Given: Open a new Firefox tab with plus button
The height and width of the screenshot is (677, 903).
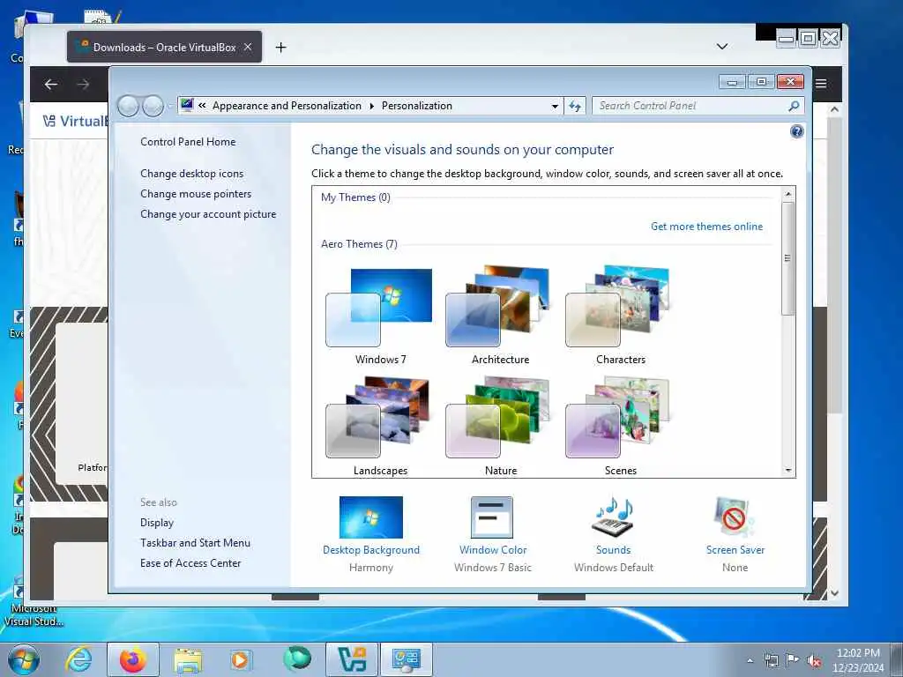Looking at the screenshot, I should (x=281, y=48).
